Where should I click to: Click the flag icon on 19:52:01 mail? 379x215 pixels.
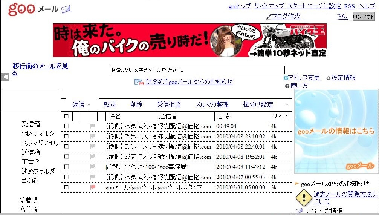click(93, 157)
